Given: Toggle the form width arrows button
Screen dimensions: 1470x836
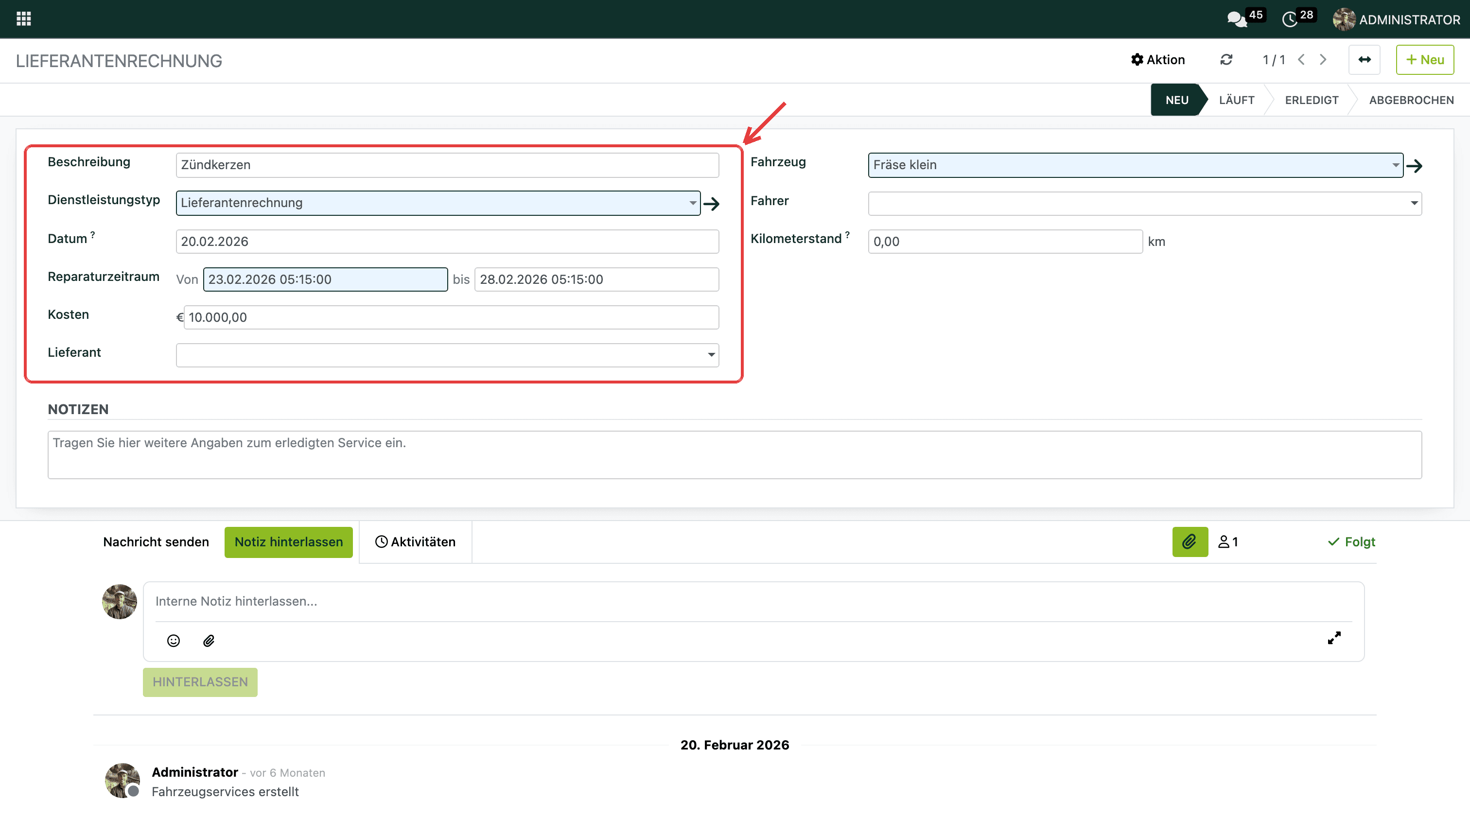Looking at the screenshot, I should click(1365, 60).
